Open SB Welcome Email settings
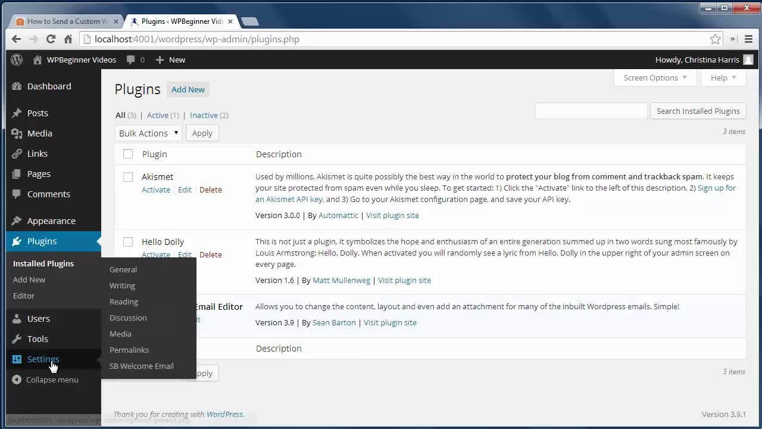The height and width of the screenshot is (429, 762). point(142,366)
